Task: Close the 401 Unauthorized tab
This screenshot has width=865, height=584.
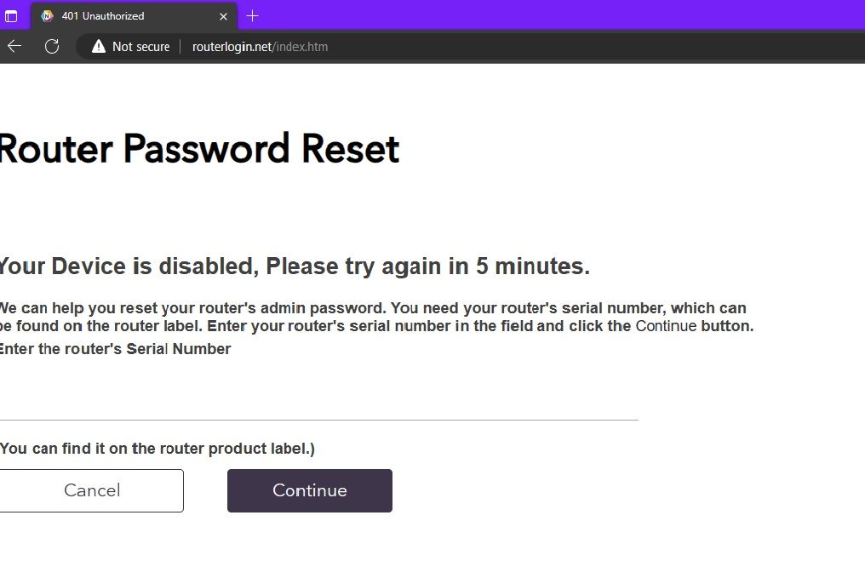Action: coord(223,15)
